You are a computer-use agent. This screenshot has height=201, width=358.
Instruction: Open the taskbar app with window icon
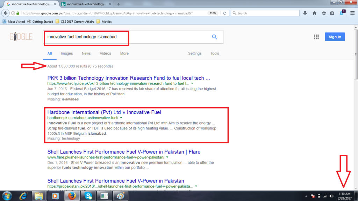click(104, 196)
